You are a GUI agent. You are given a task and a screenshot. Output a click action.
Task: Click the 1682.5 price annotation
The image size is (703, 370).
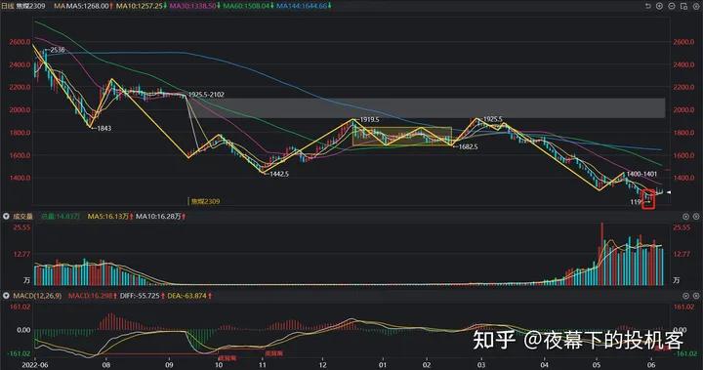tap(468, 146)
